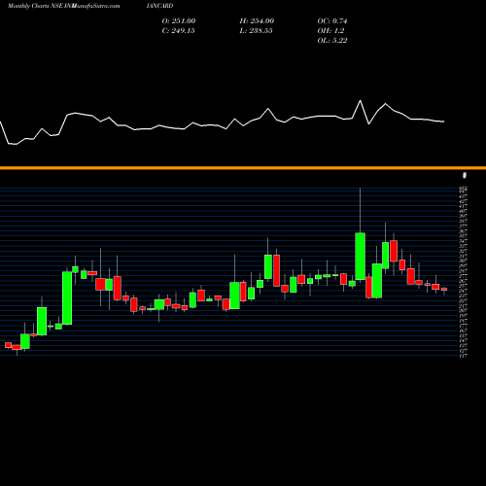486x486 pixels.
Task: Click the OC: 0.74 reading
Action: (332, 21)
